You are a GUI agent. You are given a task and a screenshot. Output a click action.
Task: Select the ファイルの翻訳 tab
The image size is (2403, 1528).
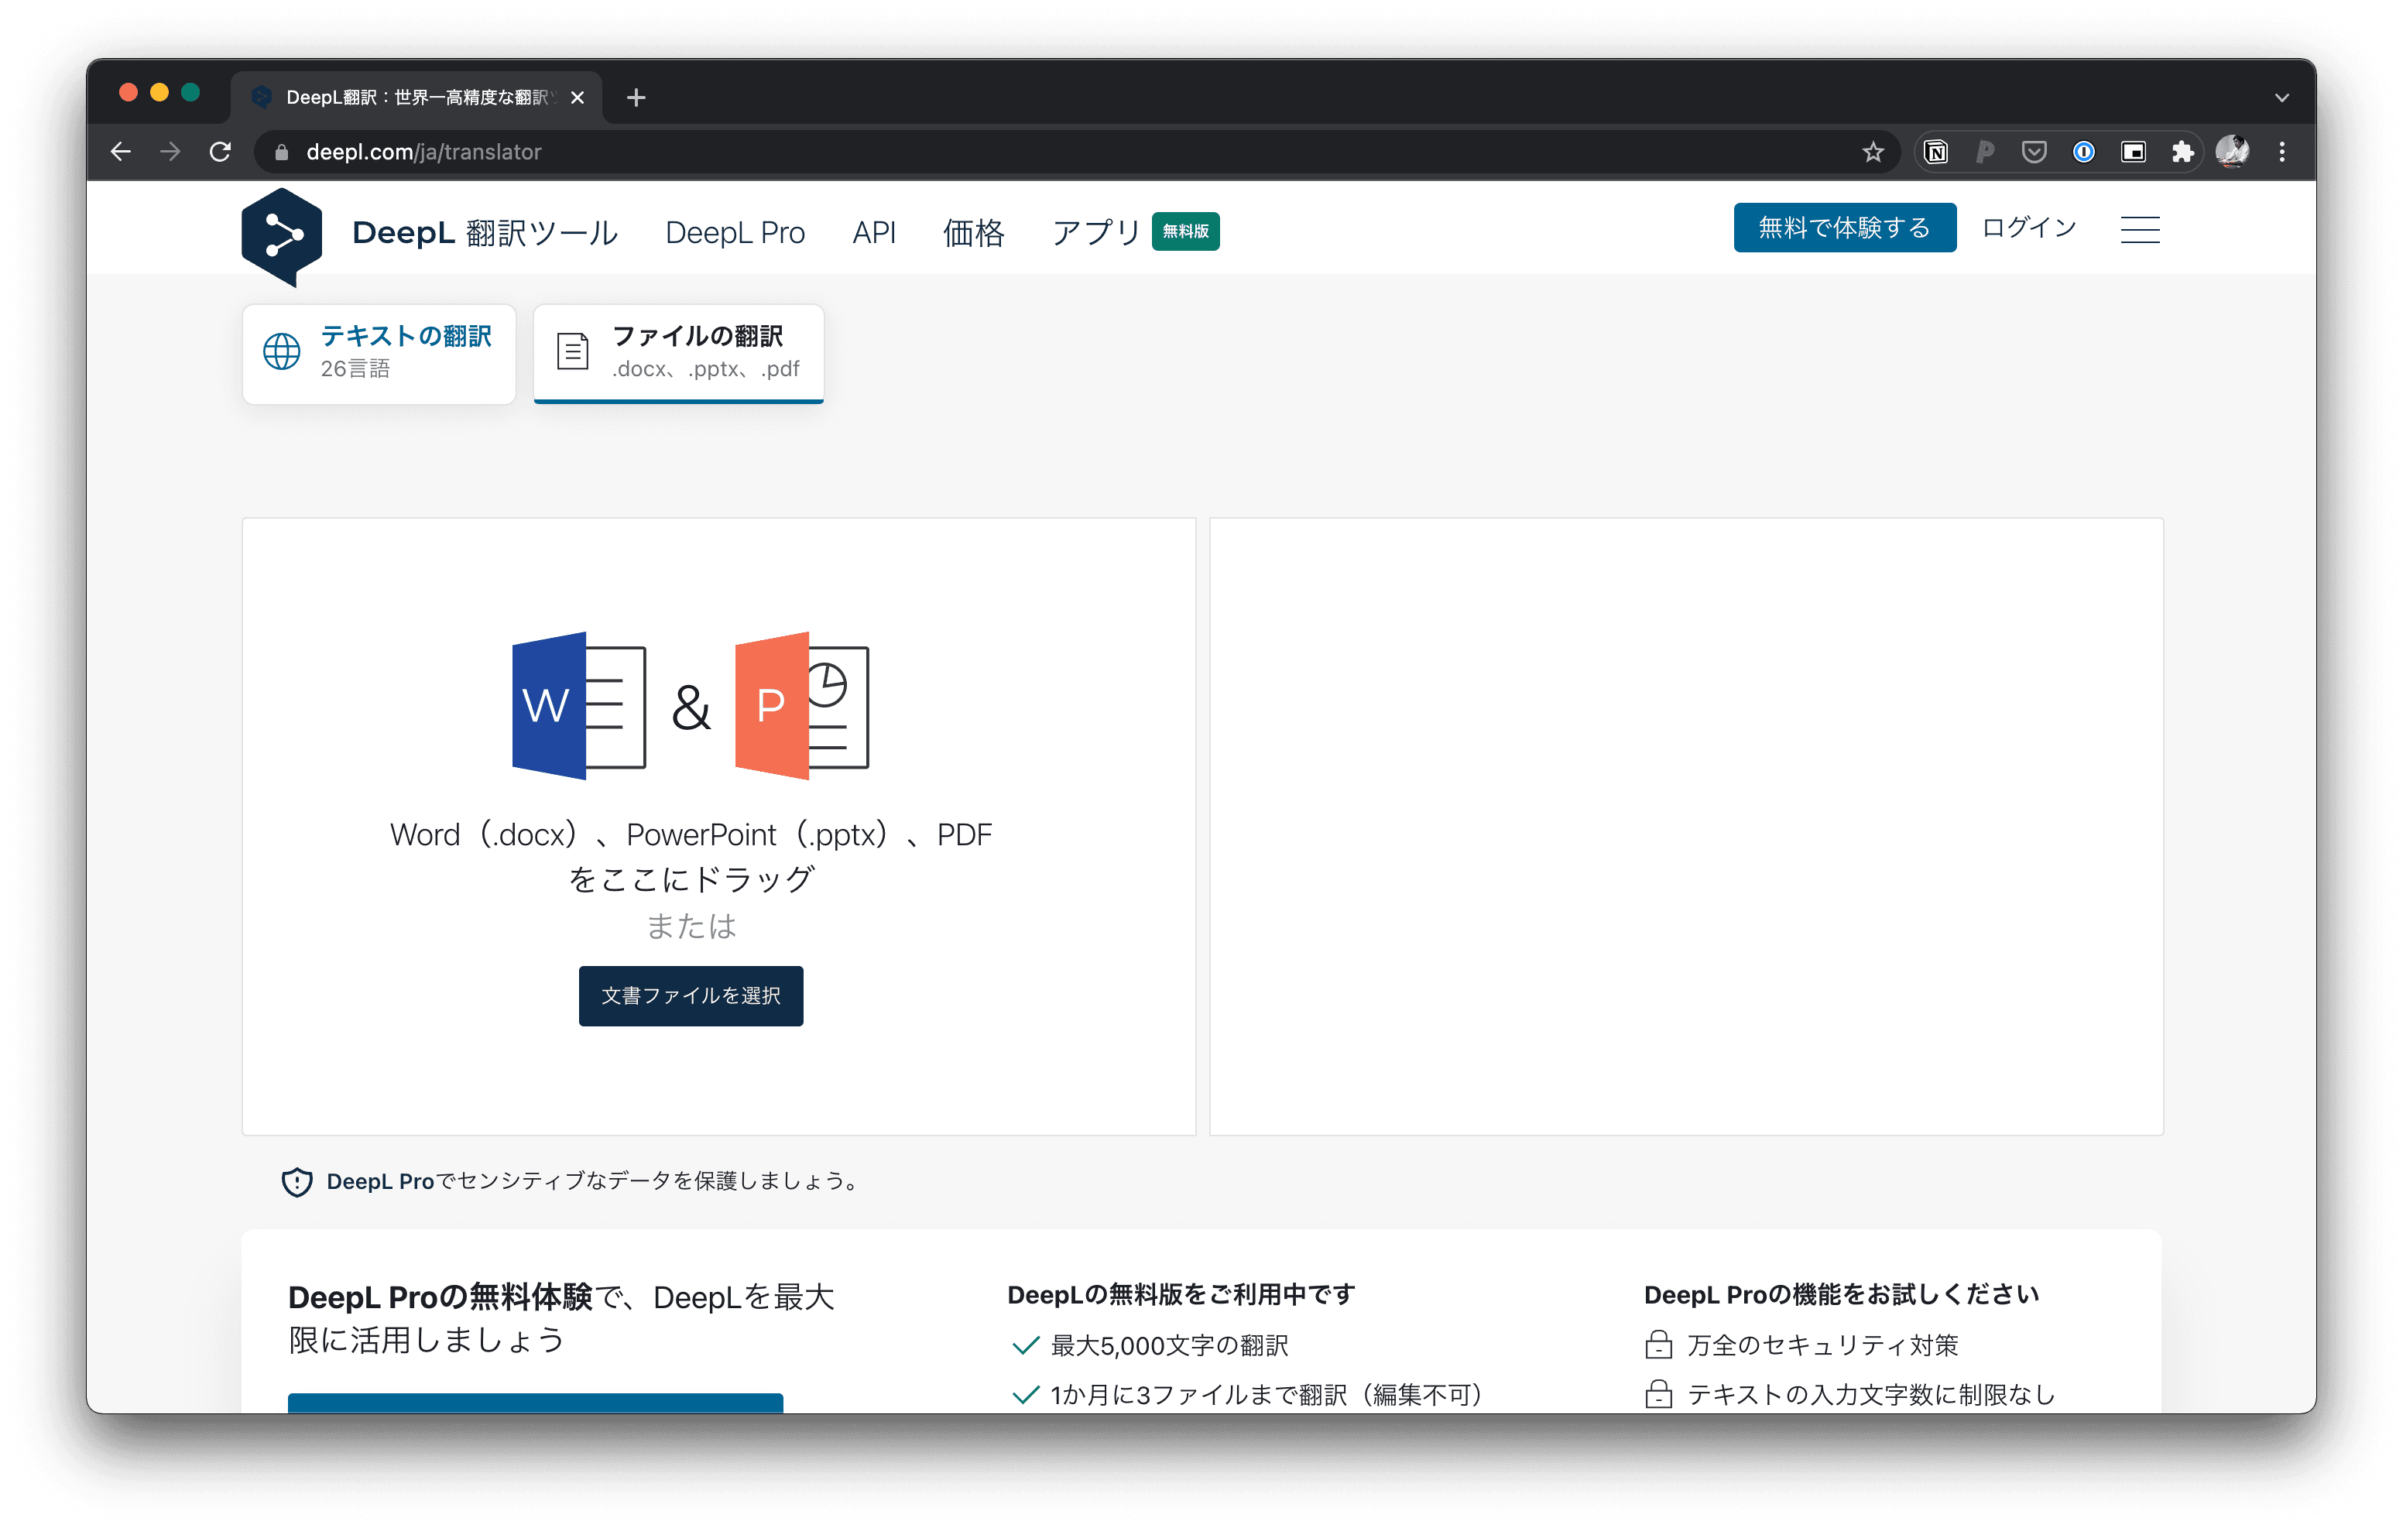[679, 353]
